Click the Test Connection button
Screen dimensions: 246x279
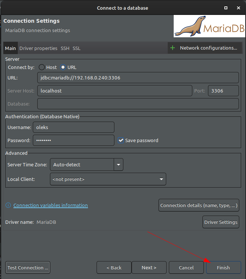[x=28, y=267]
